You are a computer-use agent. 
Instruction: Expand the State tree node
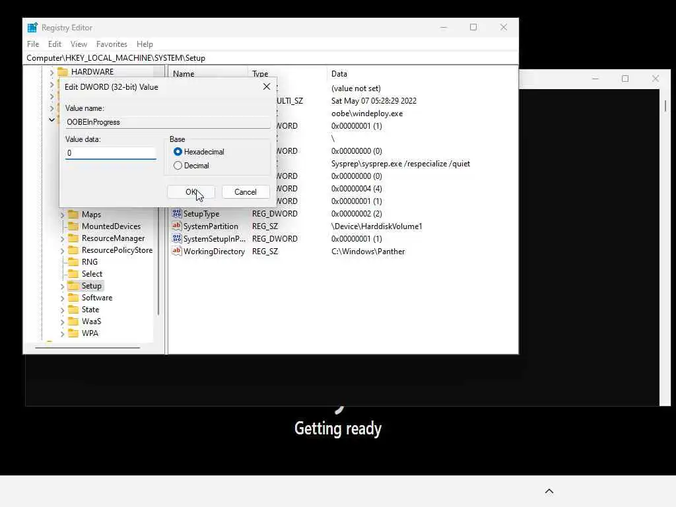pos(62,310)
